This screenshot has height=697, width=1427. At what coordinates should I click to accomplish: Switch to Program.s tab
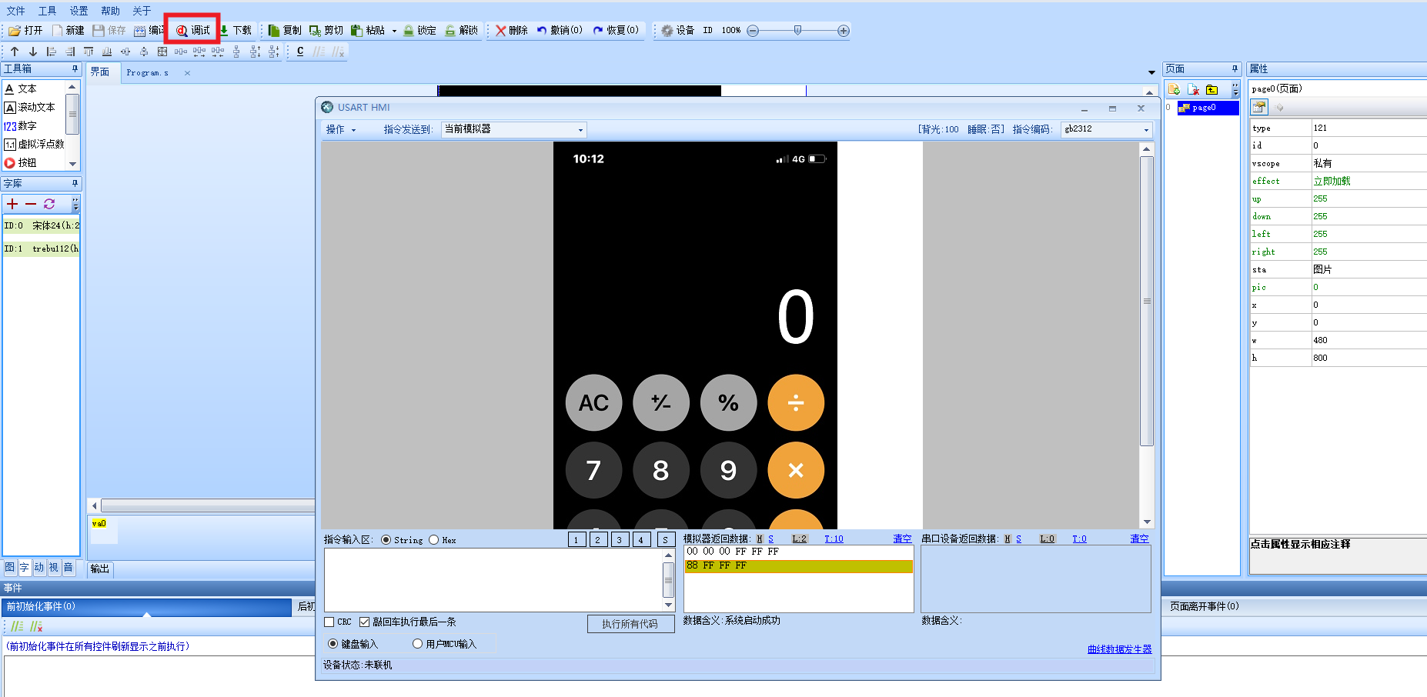pyautogui.click(x=147, y=72)
